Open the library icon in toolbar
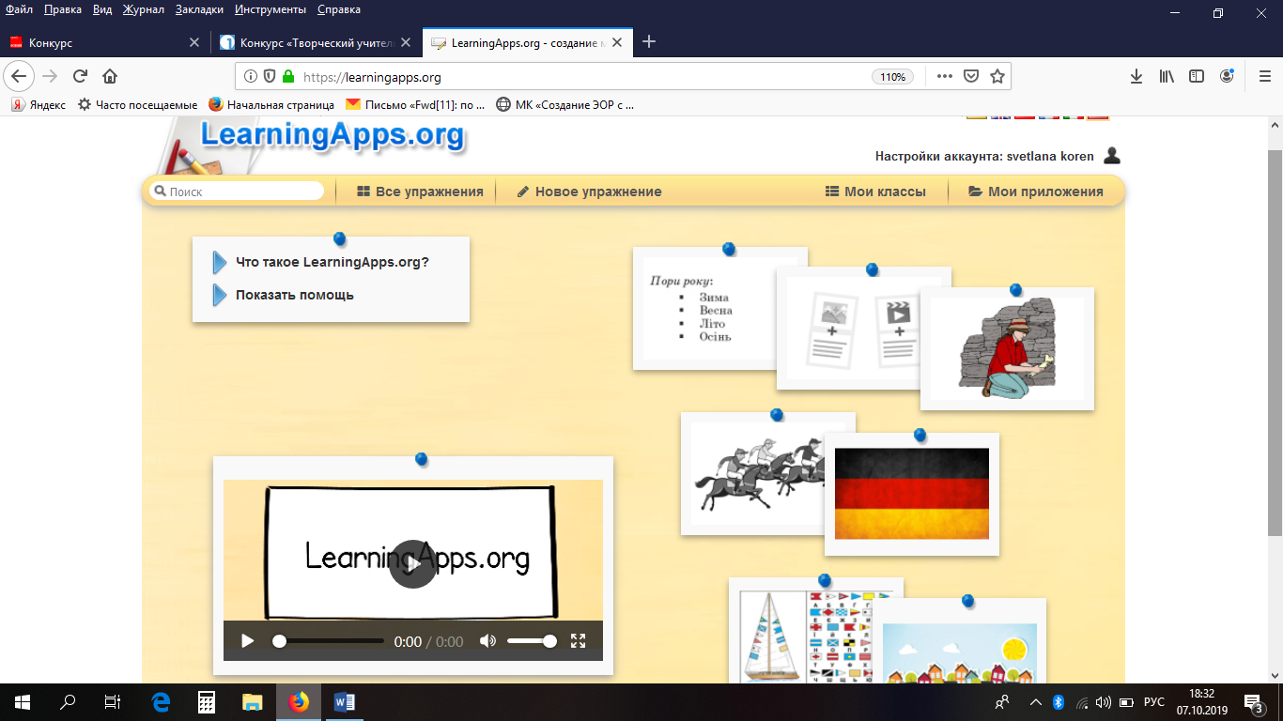The width and height of the screenshot is (1283, 721). pyautogui.click(x=1167, y=77)
